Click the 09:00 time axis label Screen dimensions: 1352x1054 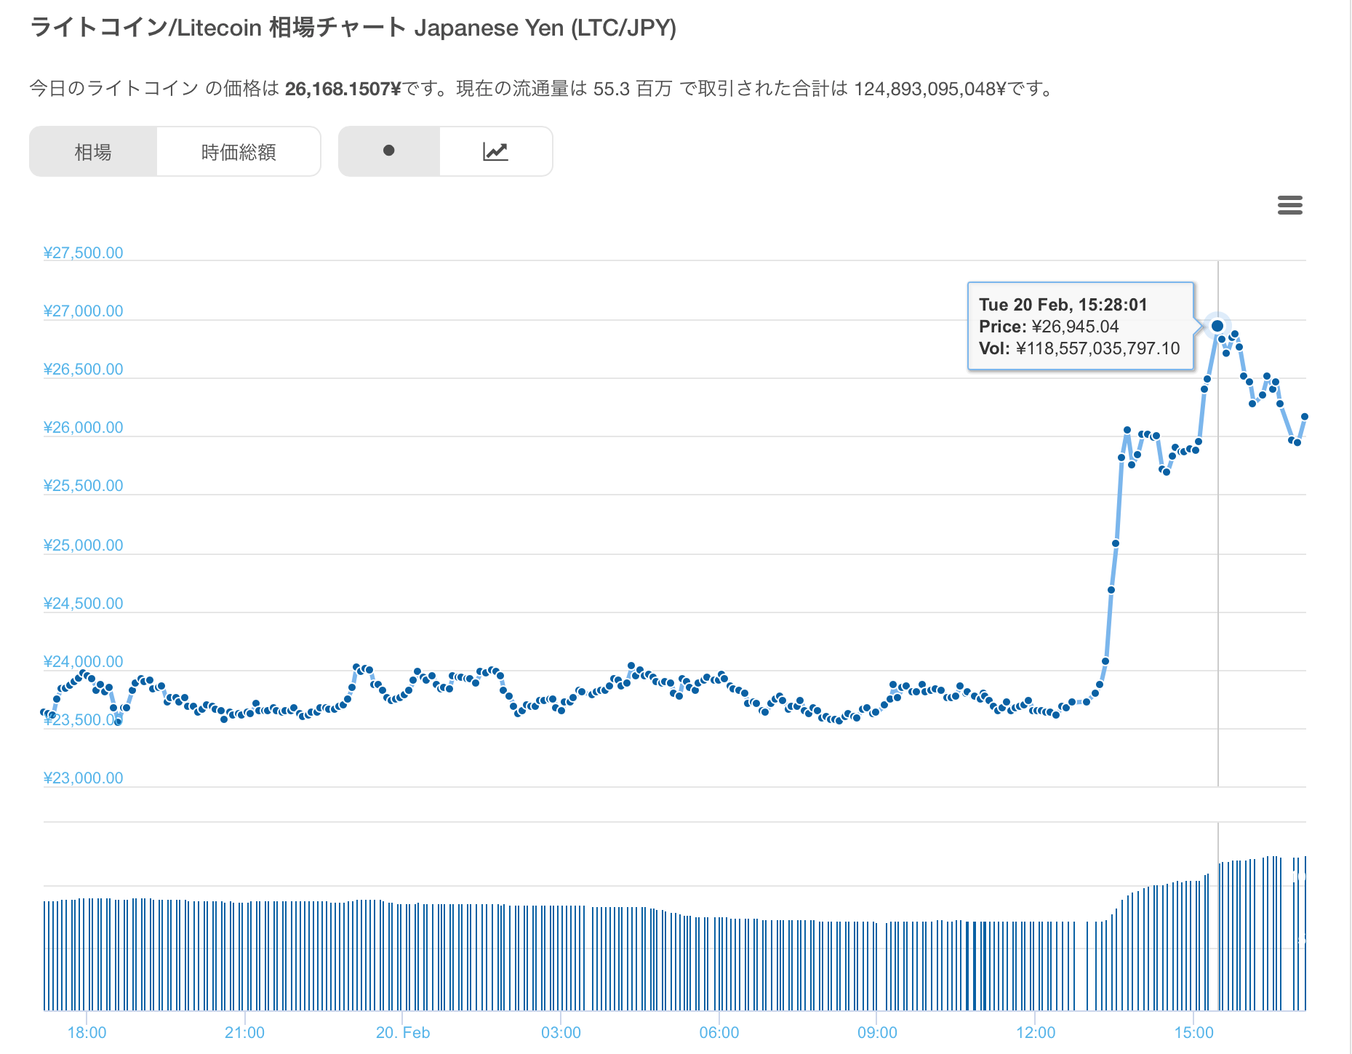tap(877, 1032)
